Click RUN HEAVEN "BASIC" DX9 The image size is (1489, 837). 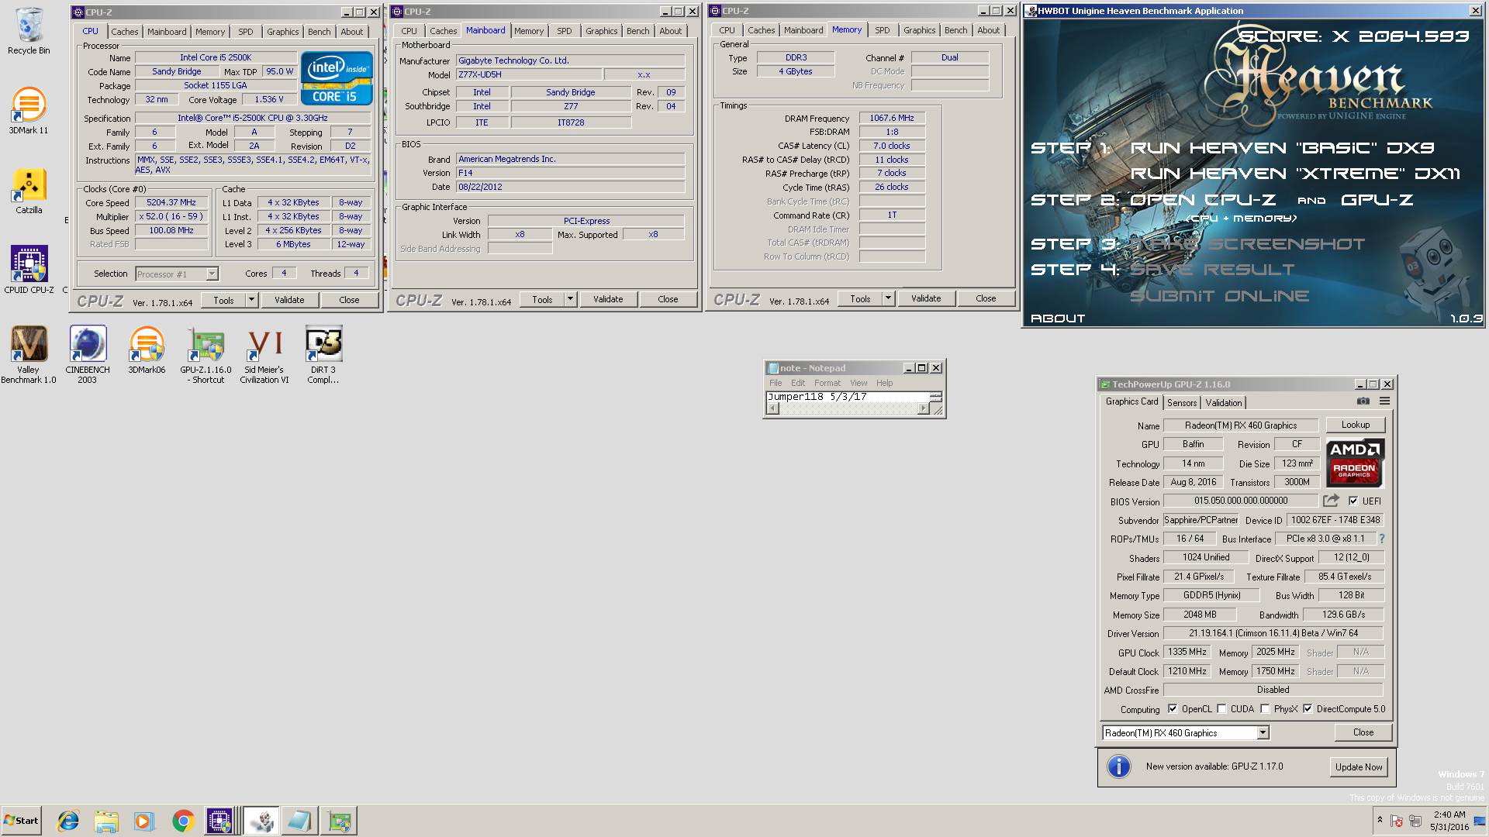click(1282, 147)
